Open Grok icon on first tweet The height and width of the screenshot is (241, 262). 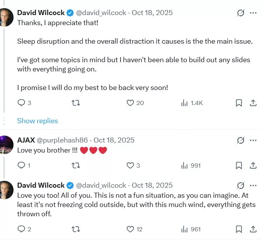(x=240, y=13)
